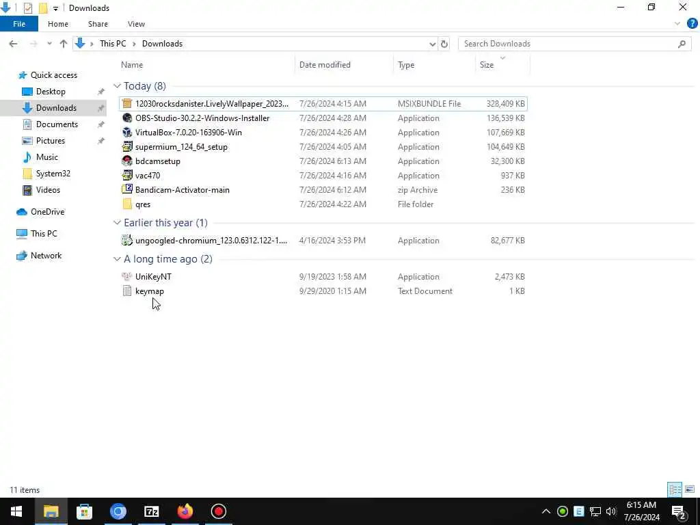This screenshot has height=525, width=700.
Task: Open the File menu
Action: [19, 24]
